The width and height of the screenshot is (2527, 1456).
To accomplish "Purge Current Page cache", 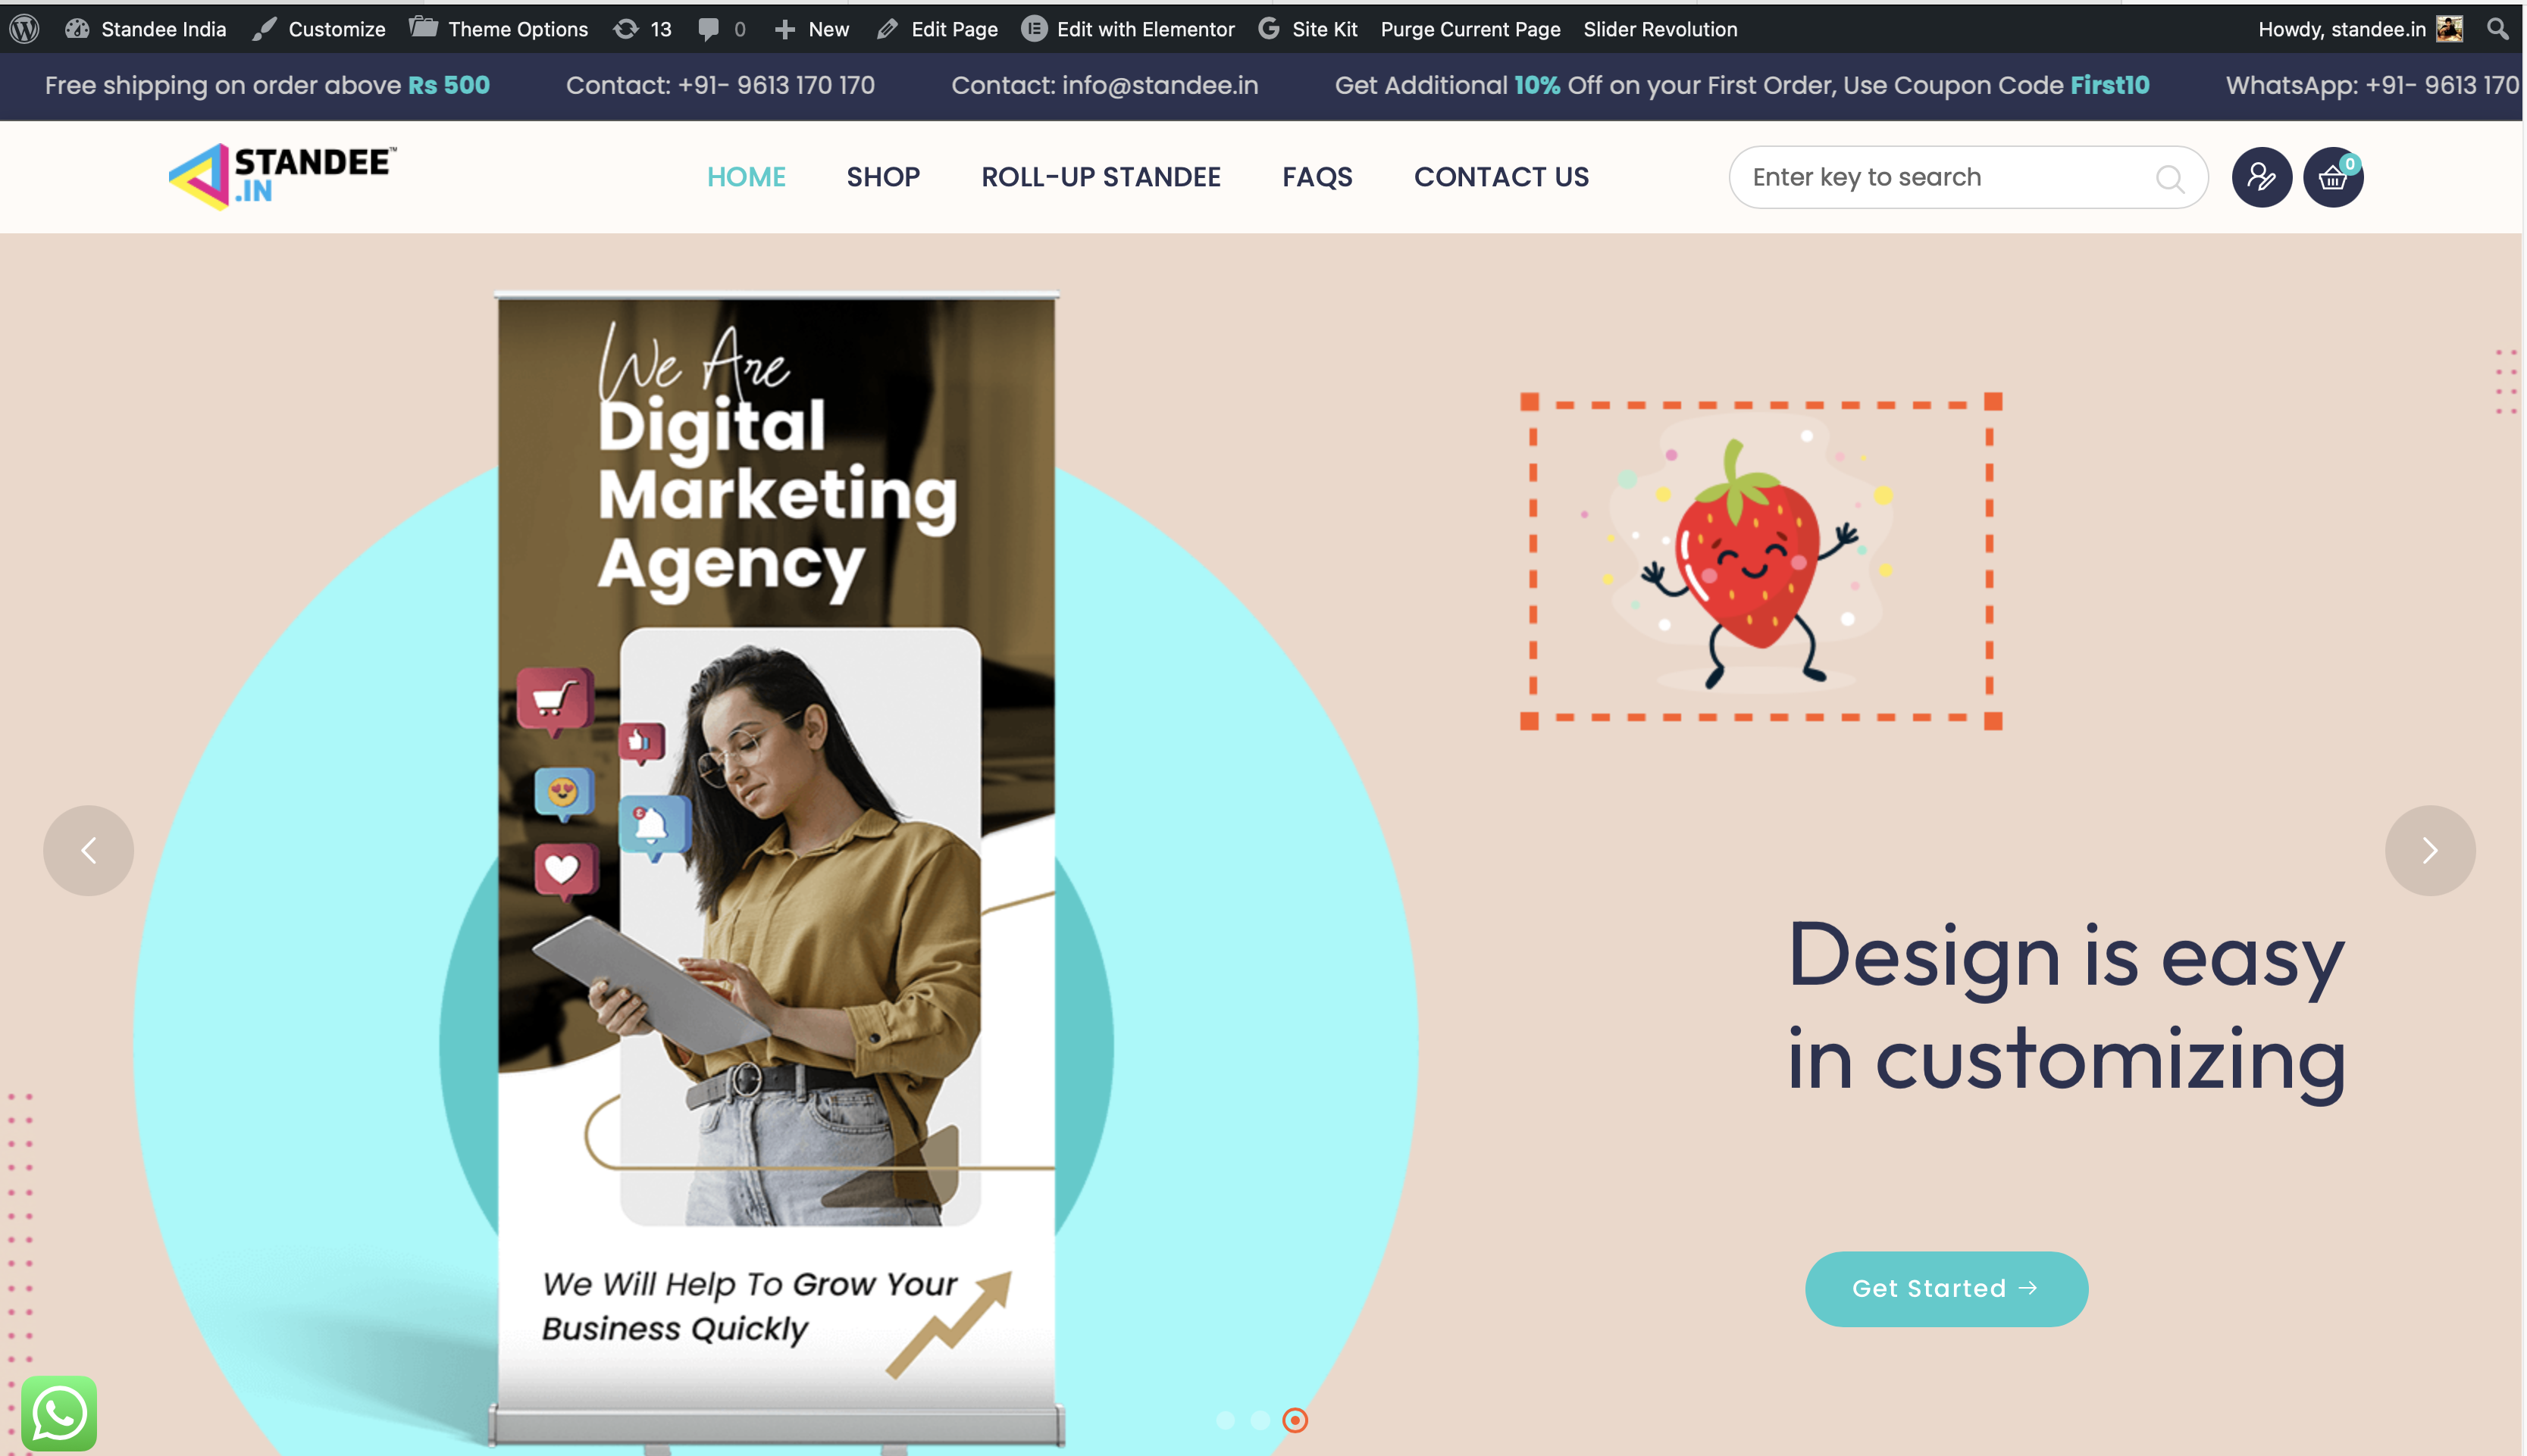I will [x=1470, y=29].
